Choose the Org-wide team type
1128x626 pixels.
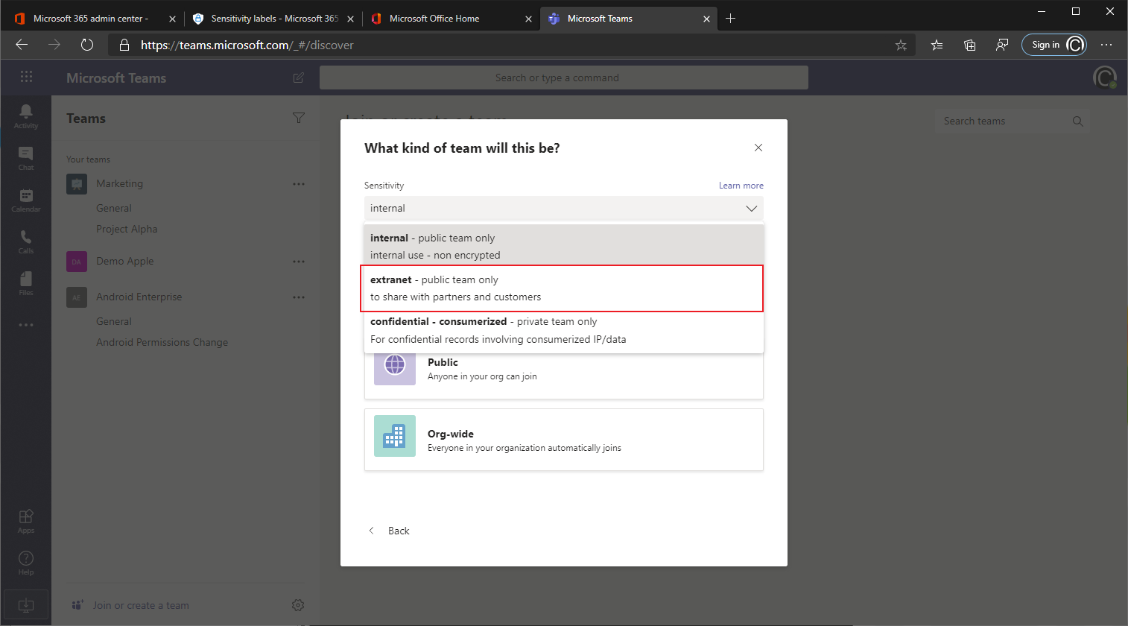564,440
